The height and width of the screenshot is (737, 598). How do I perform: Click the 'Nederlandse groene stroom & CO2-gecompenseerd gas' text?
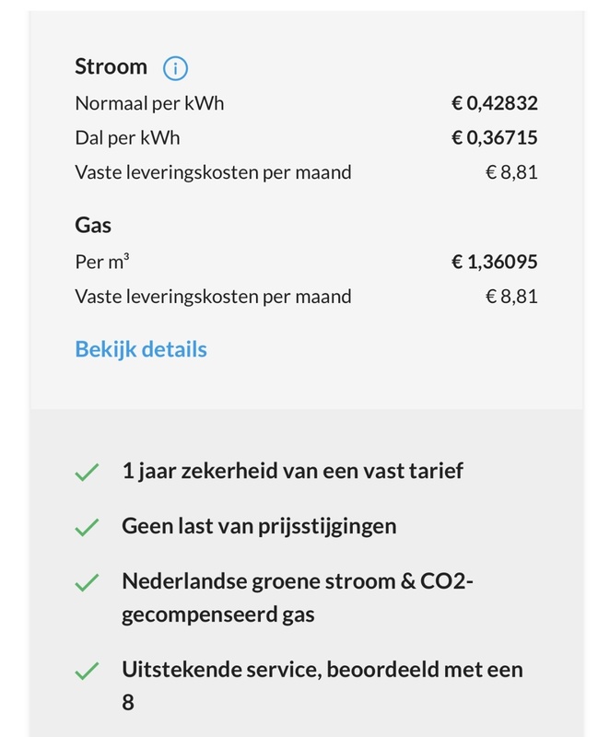coord(297,598)
